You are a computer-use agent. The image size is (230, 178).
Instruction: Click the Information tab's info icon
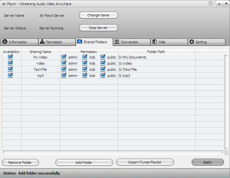[x=5, y=42]
